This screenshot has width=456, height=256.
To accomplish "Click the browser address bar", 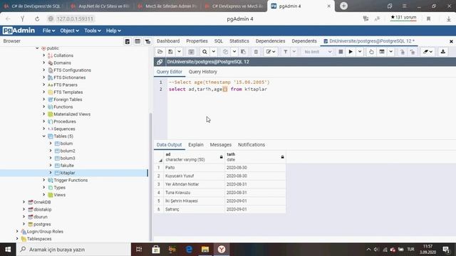I will point(75,19).
